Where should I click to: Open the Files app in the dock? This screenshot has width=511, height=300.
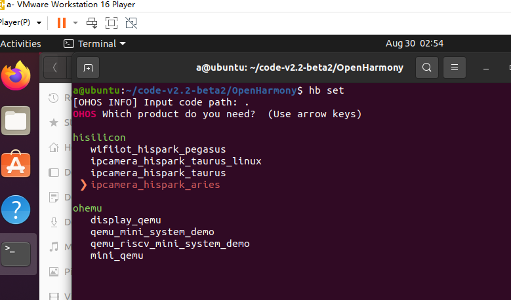point(16,121)
